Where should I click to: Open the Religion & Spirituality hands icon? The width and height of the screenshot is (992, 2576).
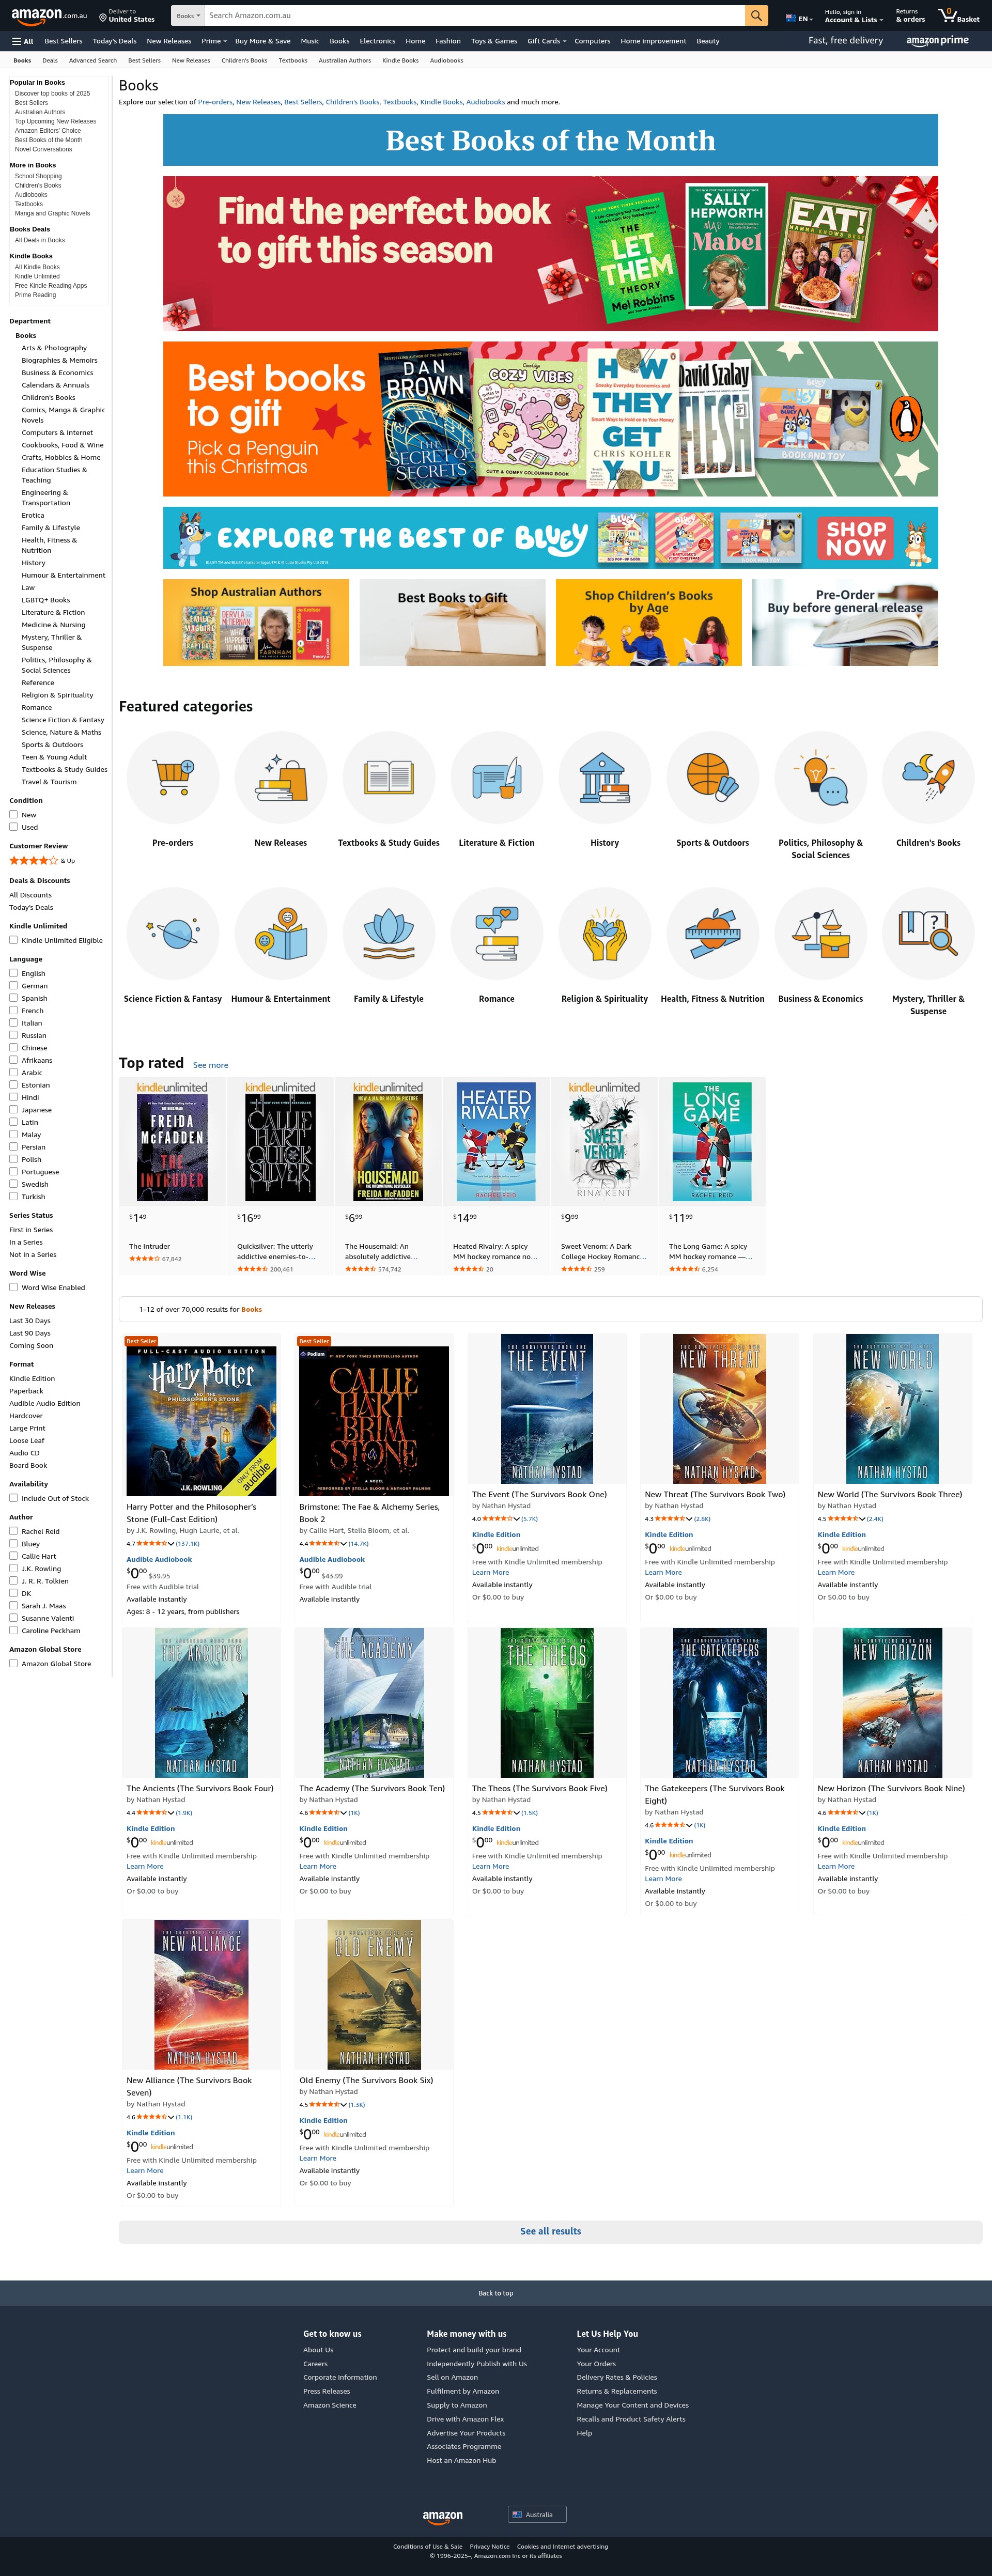click(x=605, y=933)
